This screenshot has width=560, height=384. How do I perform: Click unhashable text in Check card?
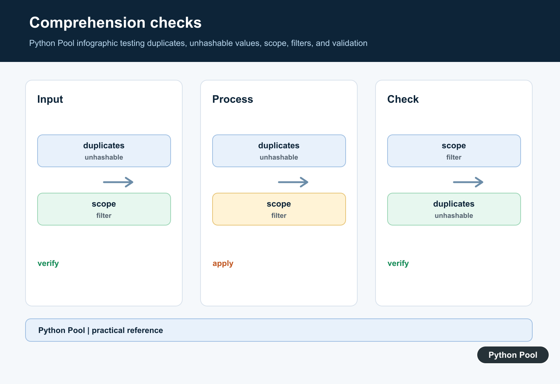pos(454,216)
